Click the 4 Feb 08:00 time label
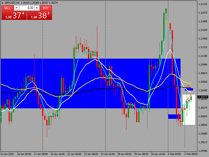Image resolution: width=209 pixels, height=157 pixels. click(191, 154)
